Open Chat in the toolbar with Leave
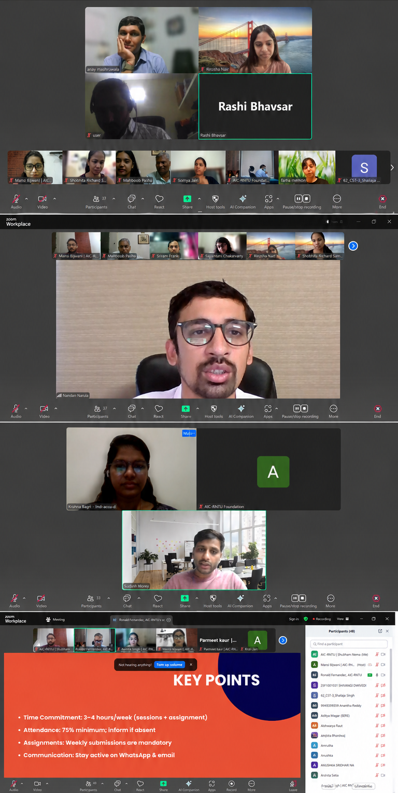 [x=117, y=785]
